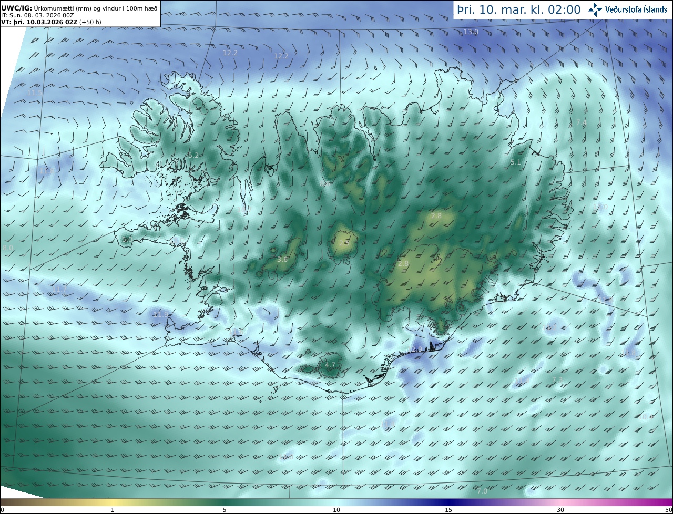Click the colorbar tick label 15
The width and height of the screenshot is (673, 514).
tap(448, 510)
